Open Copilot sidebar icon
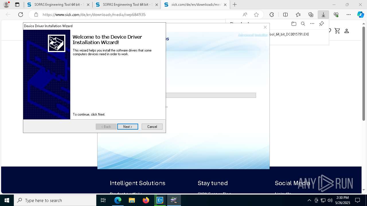 tap(360, 15)
